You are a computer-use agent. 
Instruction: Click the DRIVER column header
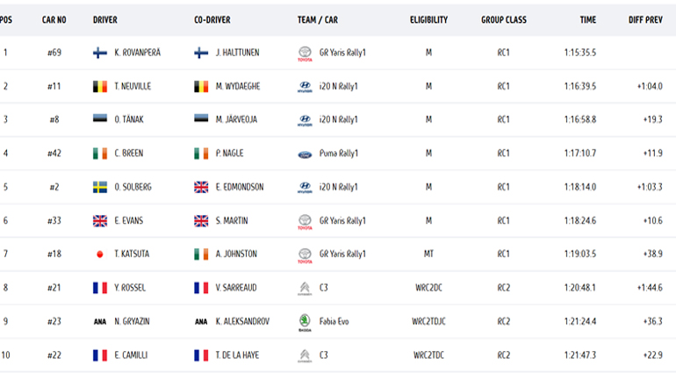click(105, 20)
